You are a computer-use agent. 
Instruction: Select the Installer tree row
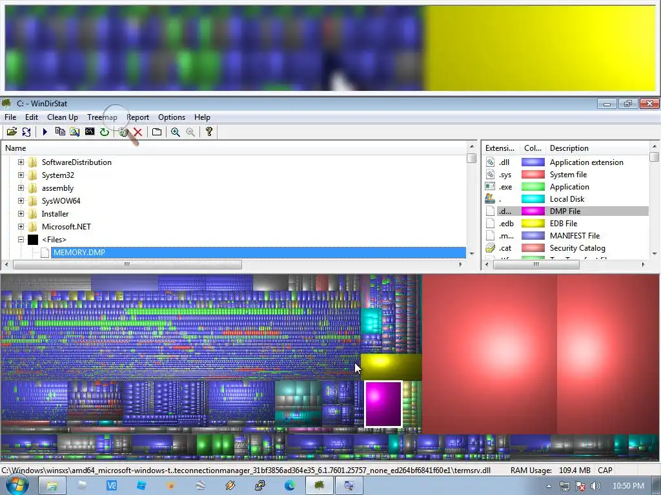click(55, 214)
